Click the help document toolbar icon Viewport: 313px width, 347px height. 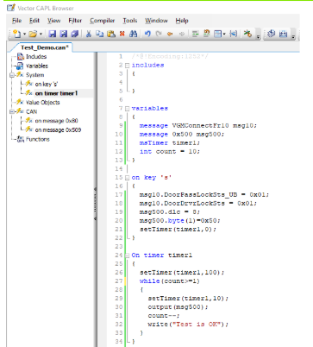coord(207,34)
